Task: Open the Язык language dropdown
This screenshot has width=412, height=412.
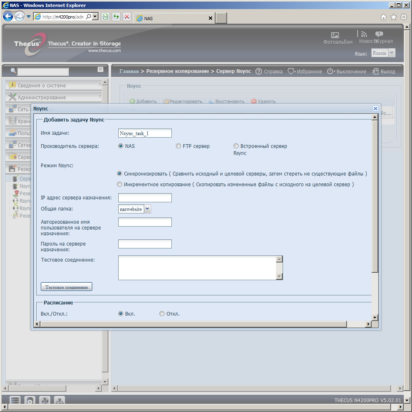Action: coord(391,53)
